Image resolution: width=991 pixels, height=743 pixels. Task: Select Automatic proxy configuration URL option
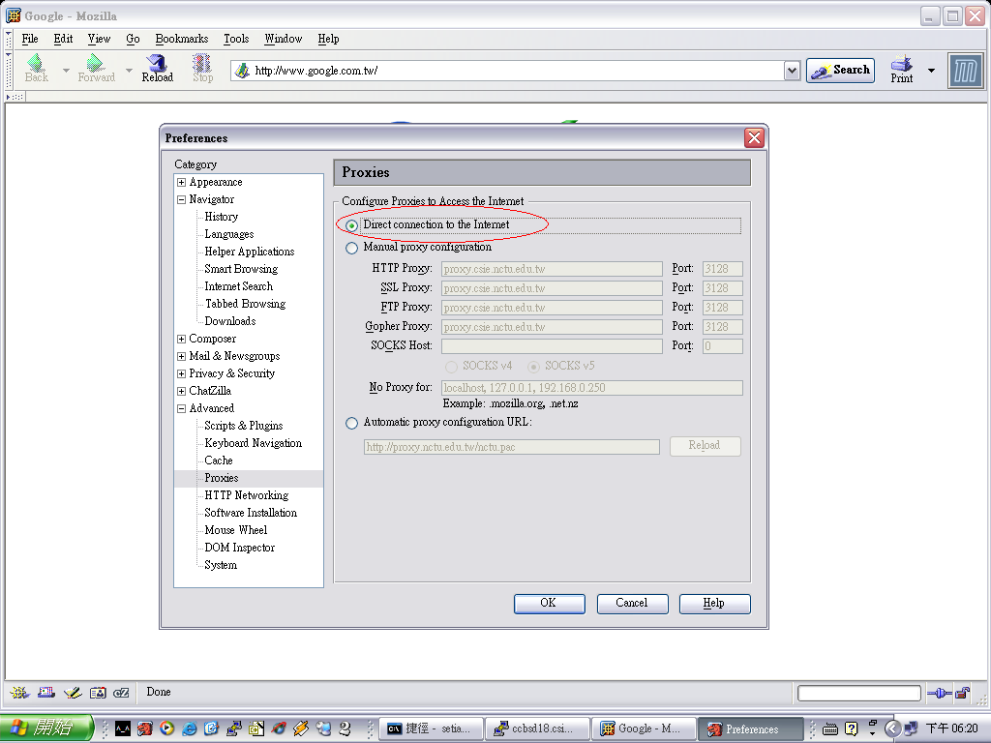[x=351, y=423]
